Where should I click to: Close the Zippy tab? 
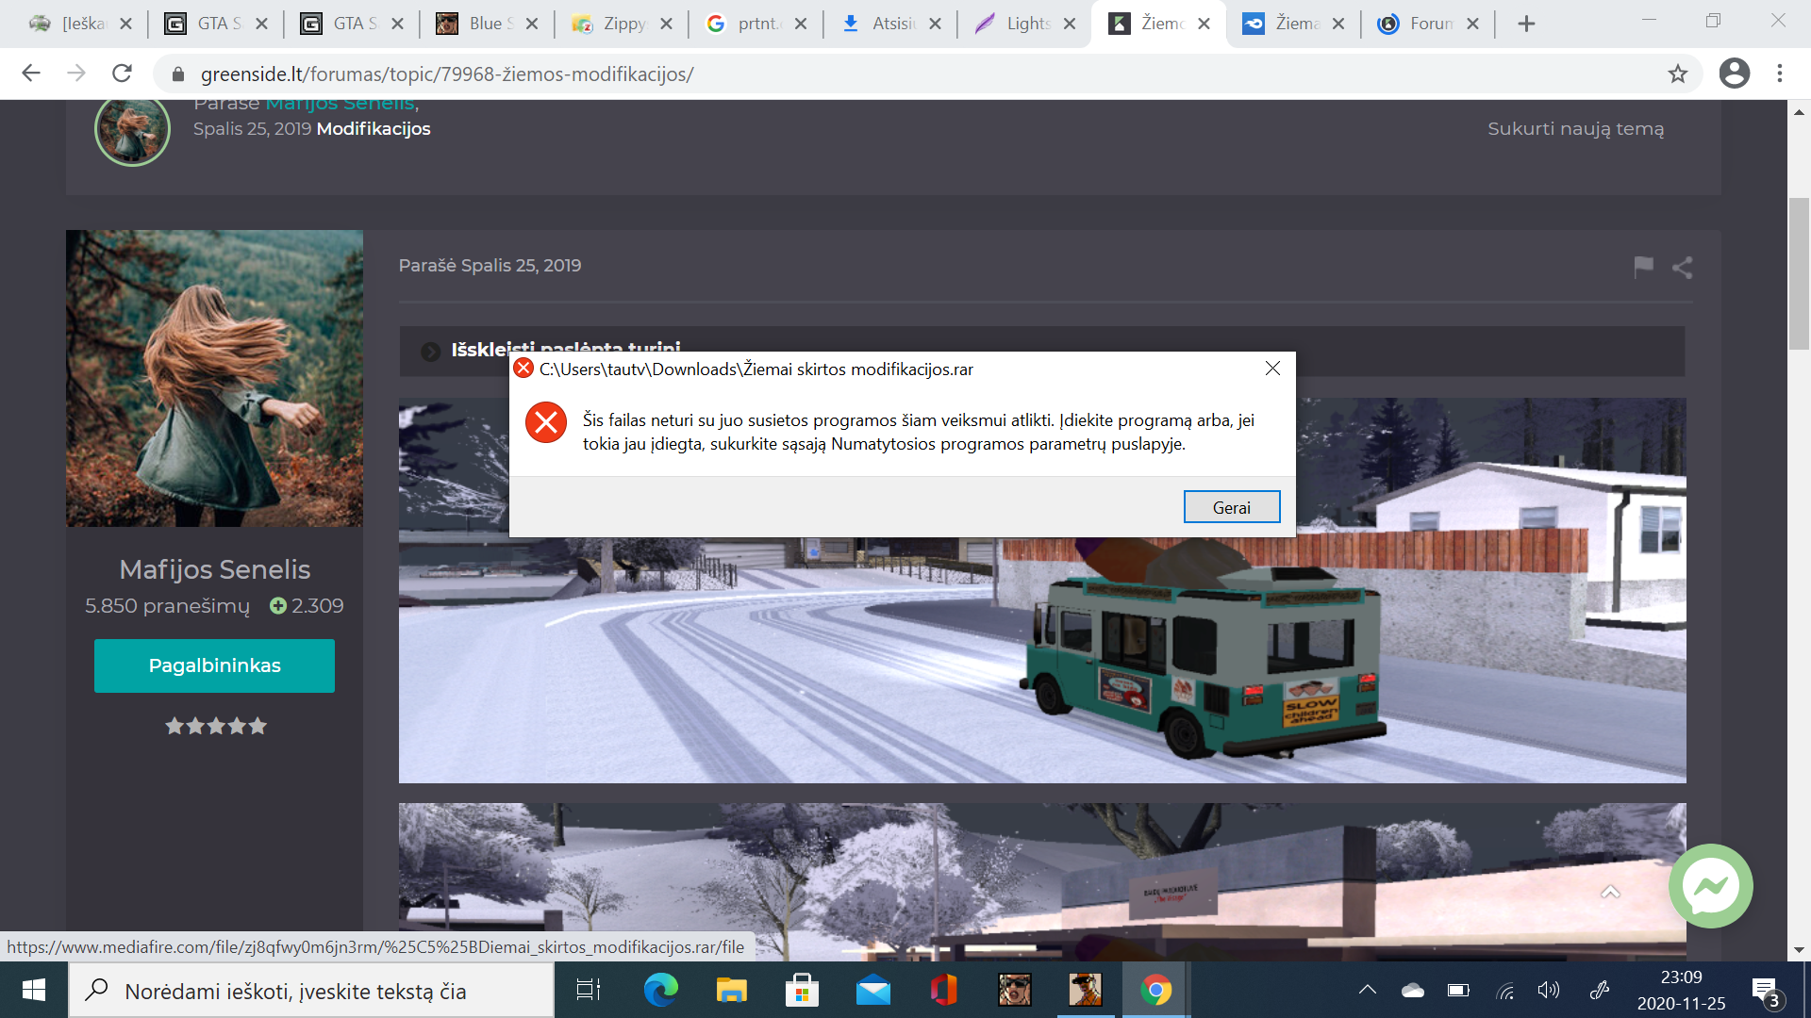666,24
